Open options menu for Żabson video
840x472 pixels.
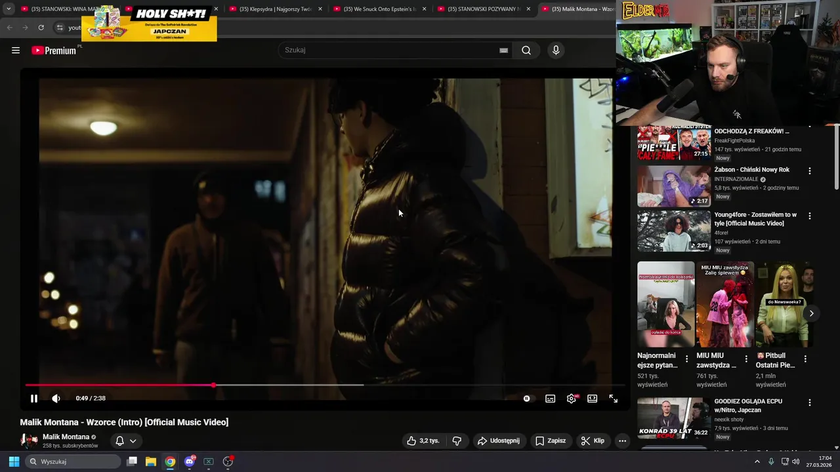(x=809, y=171)
